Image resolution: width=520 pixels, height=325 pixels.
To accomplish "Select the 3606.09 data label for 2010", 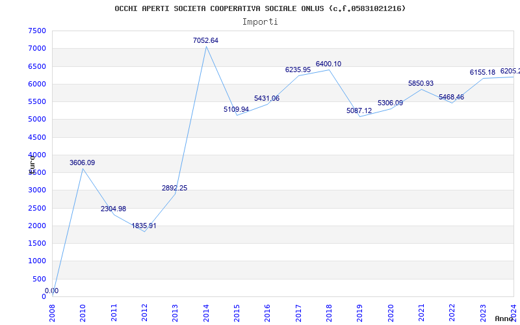I will 82,162.
